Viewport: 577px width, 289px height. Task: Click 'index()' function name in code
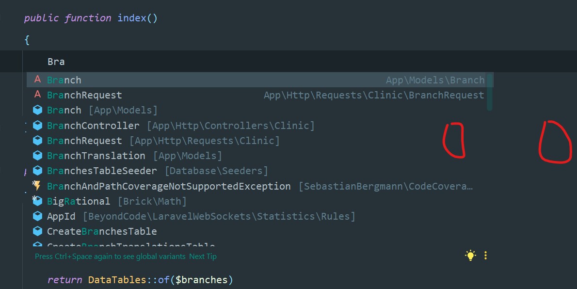point(137,18)
